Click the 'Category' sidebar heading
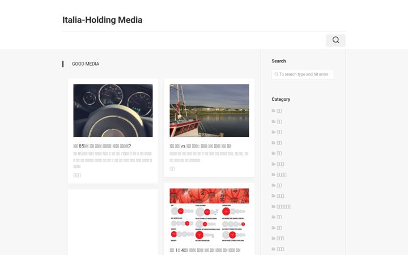 pos(280,99)
